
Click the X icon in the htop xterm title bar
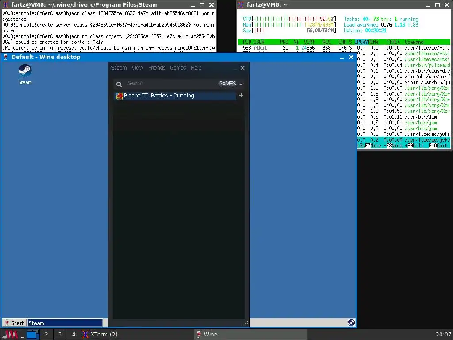(241, 4)
